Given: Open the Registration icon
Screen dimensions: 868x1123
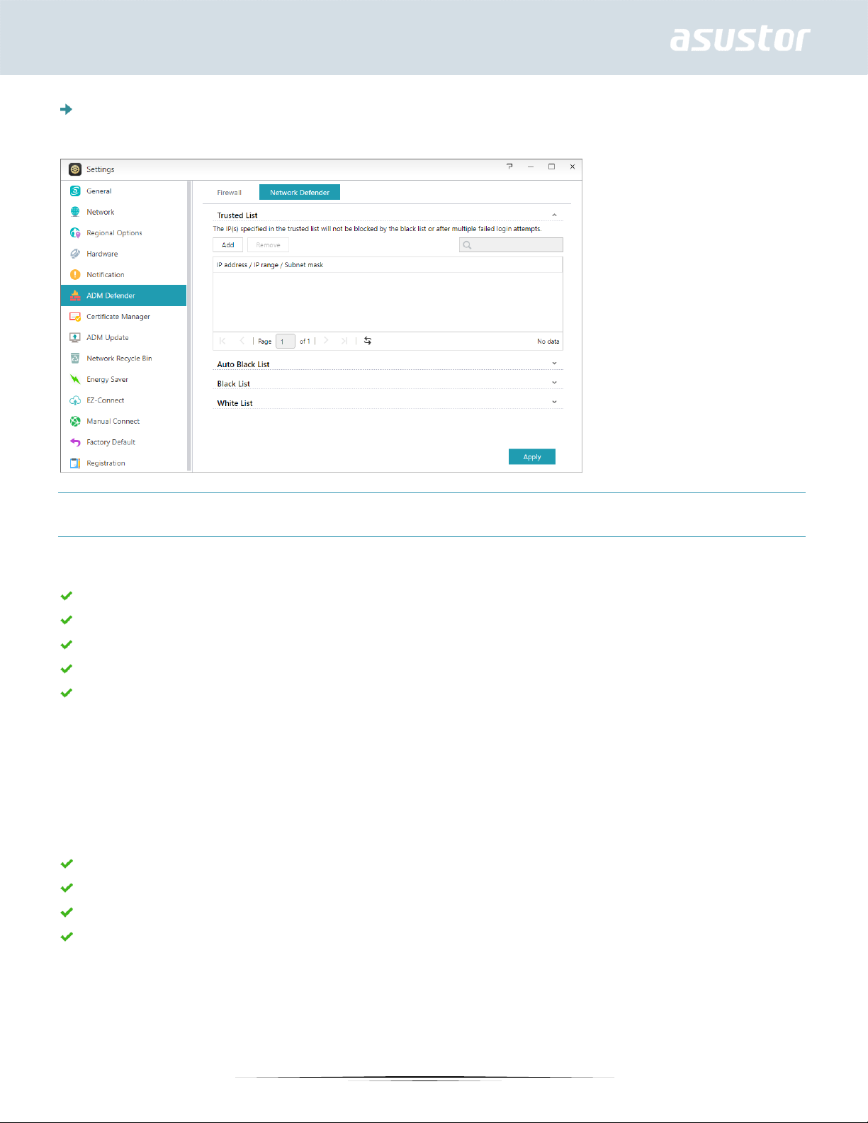Looking at the screenshot, I should (75, 463).
